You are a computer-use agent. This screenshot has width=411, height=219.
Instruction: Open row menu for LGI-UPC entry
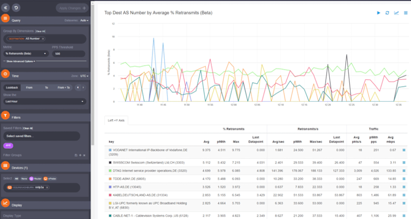click(x=404, y=203)
